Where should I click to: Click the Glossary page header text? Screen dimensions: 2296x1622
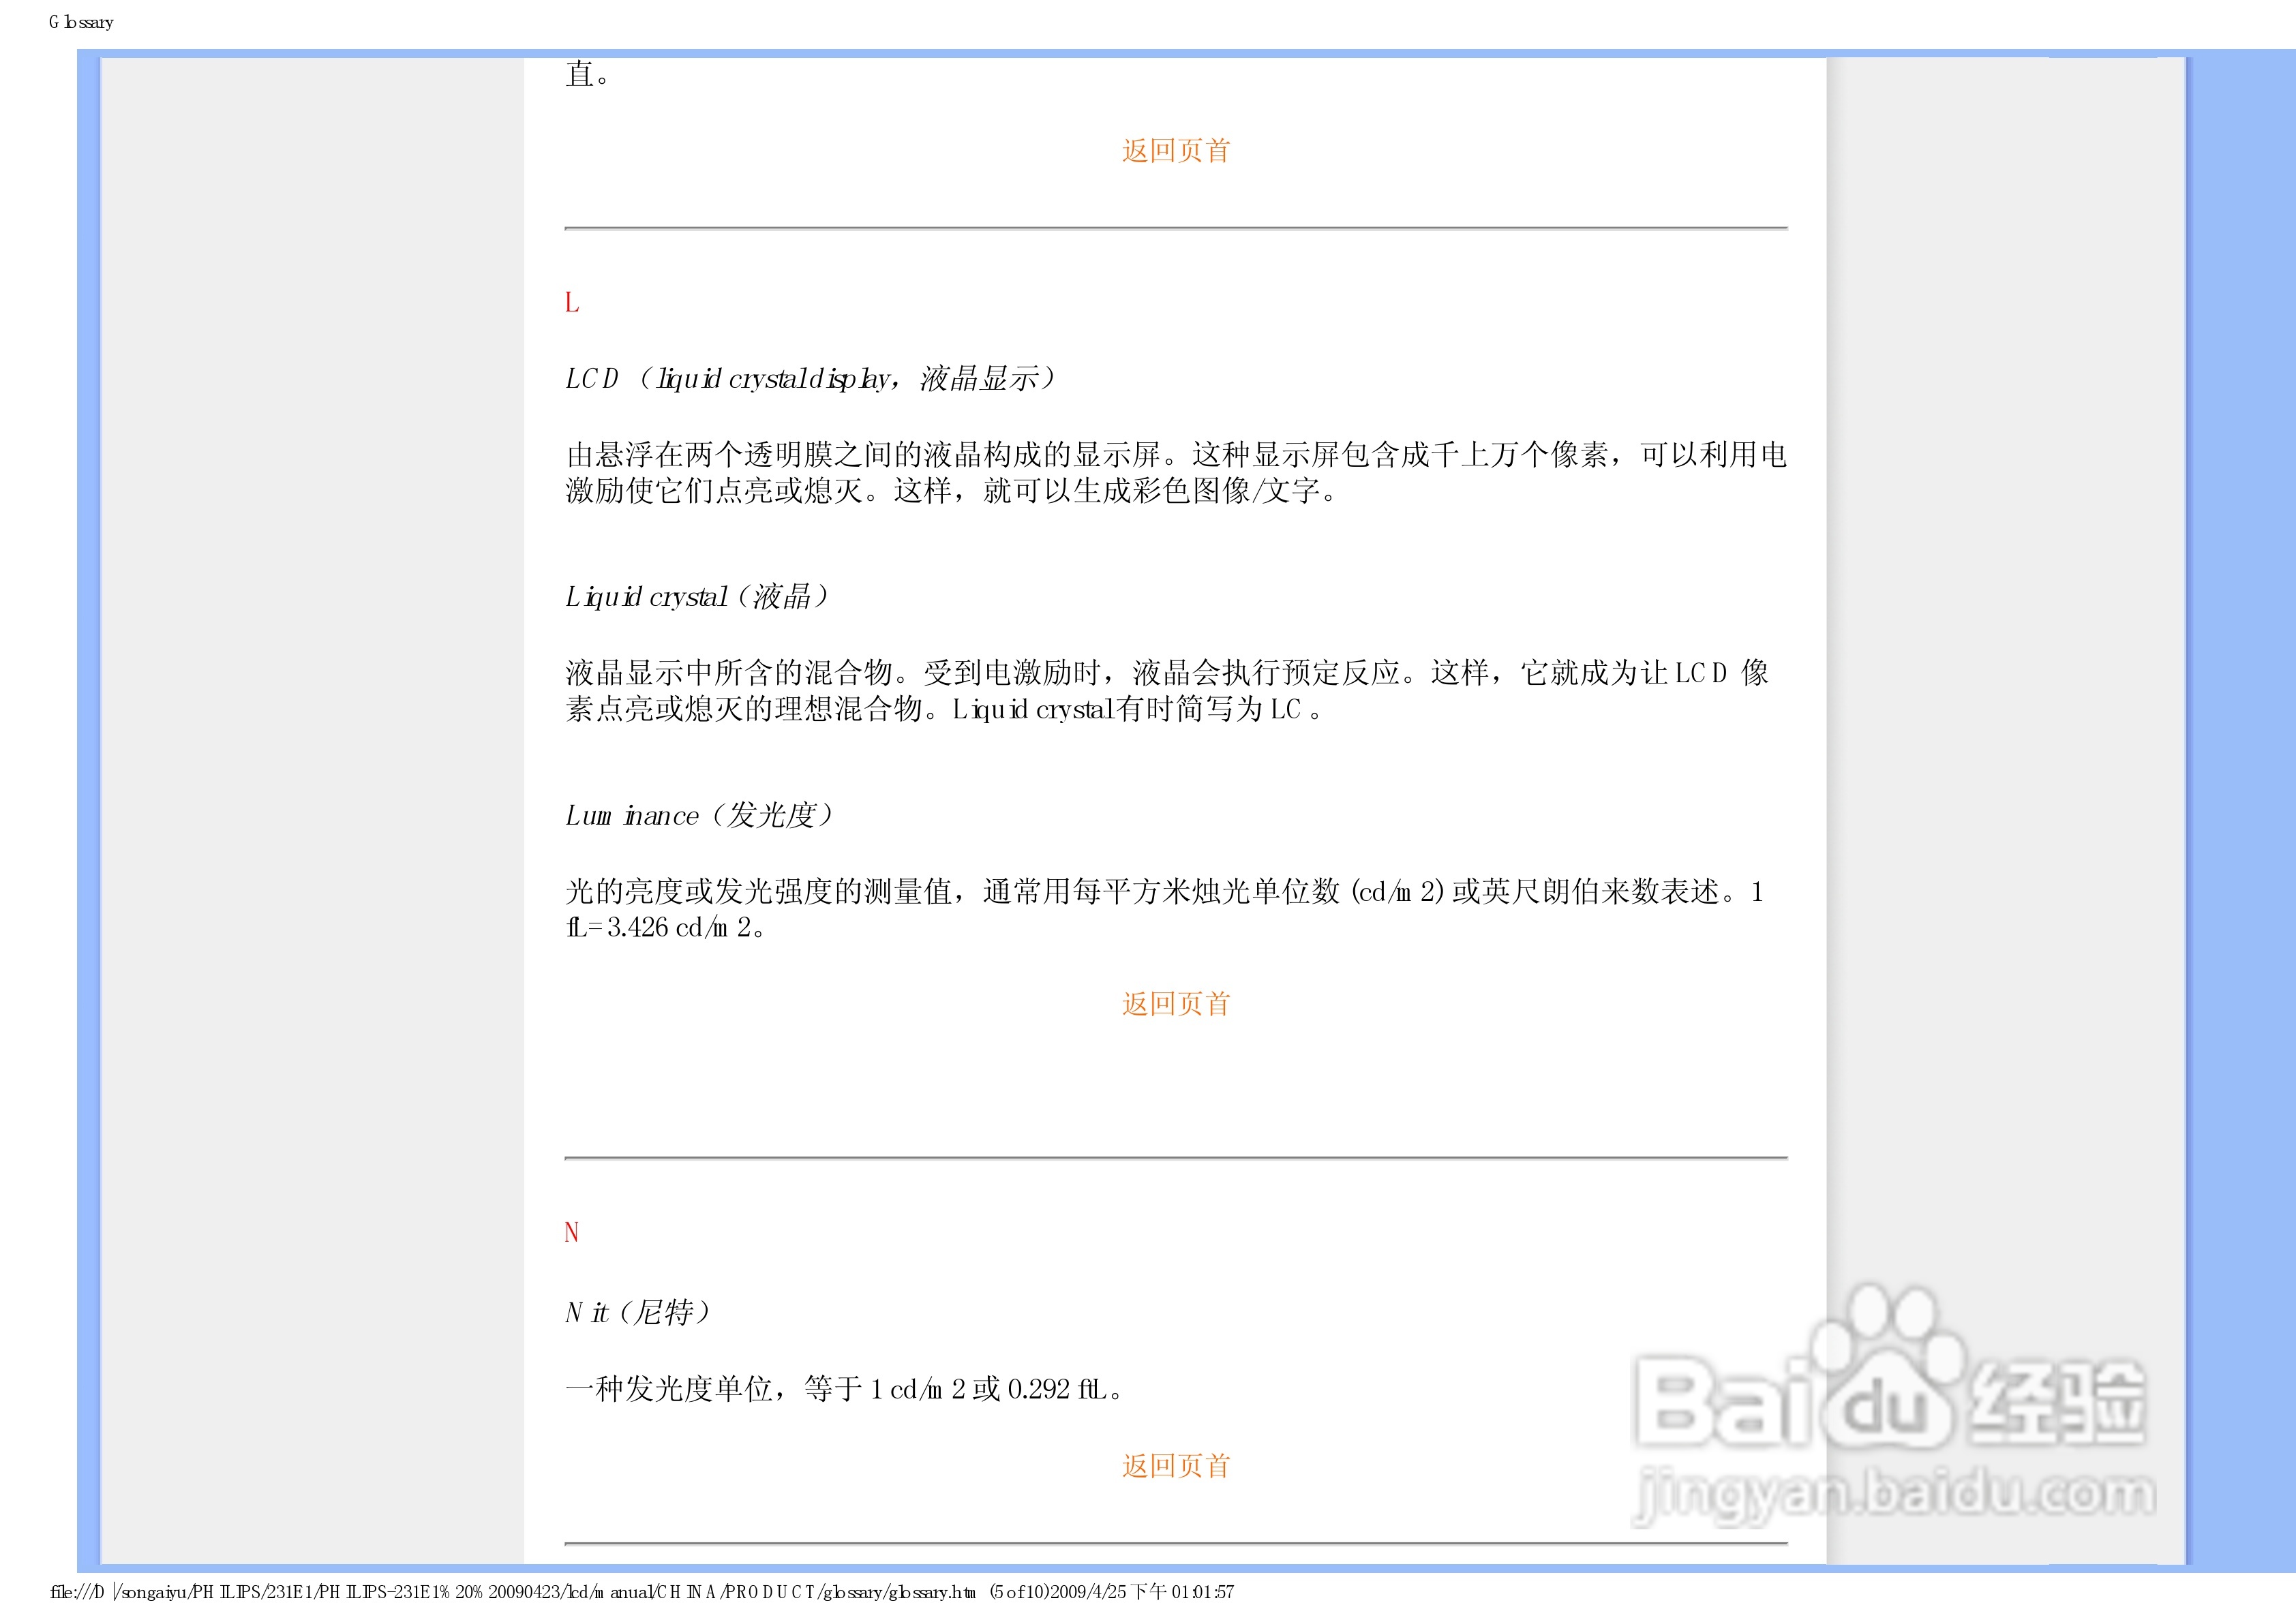pyautogui.click(x=81, y=22)
